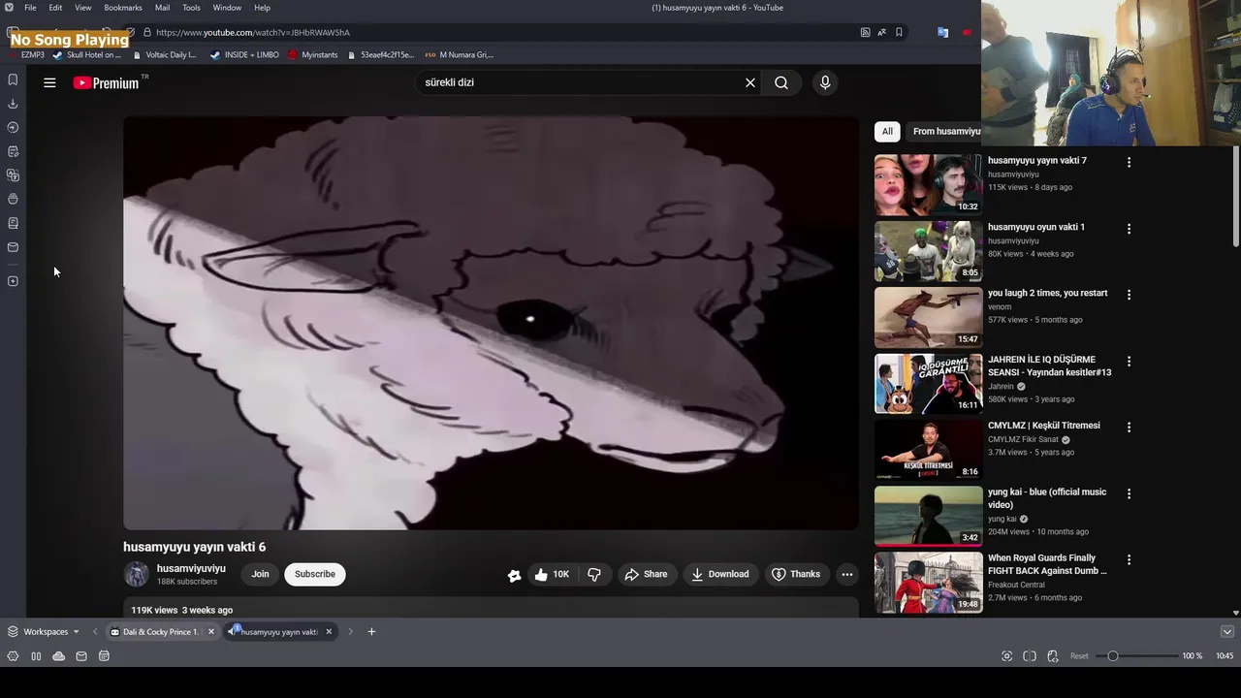Click the page zoom slider handle

pyautogui.click(x=1113, y=656)
